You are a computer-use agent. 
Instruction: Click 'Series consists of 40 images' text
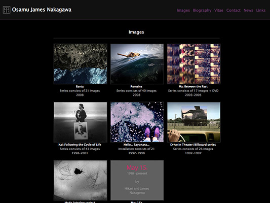pos(136,91)
